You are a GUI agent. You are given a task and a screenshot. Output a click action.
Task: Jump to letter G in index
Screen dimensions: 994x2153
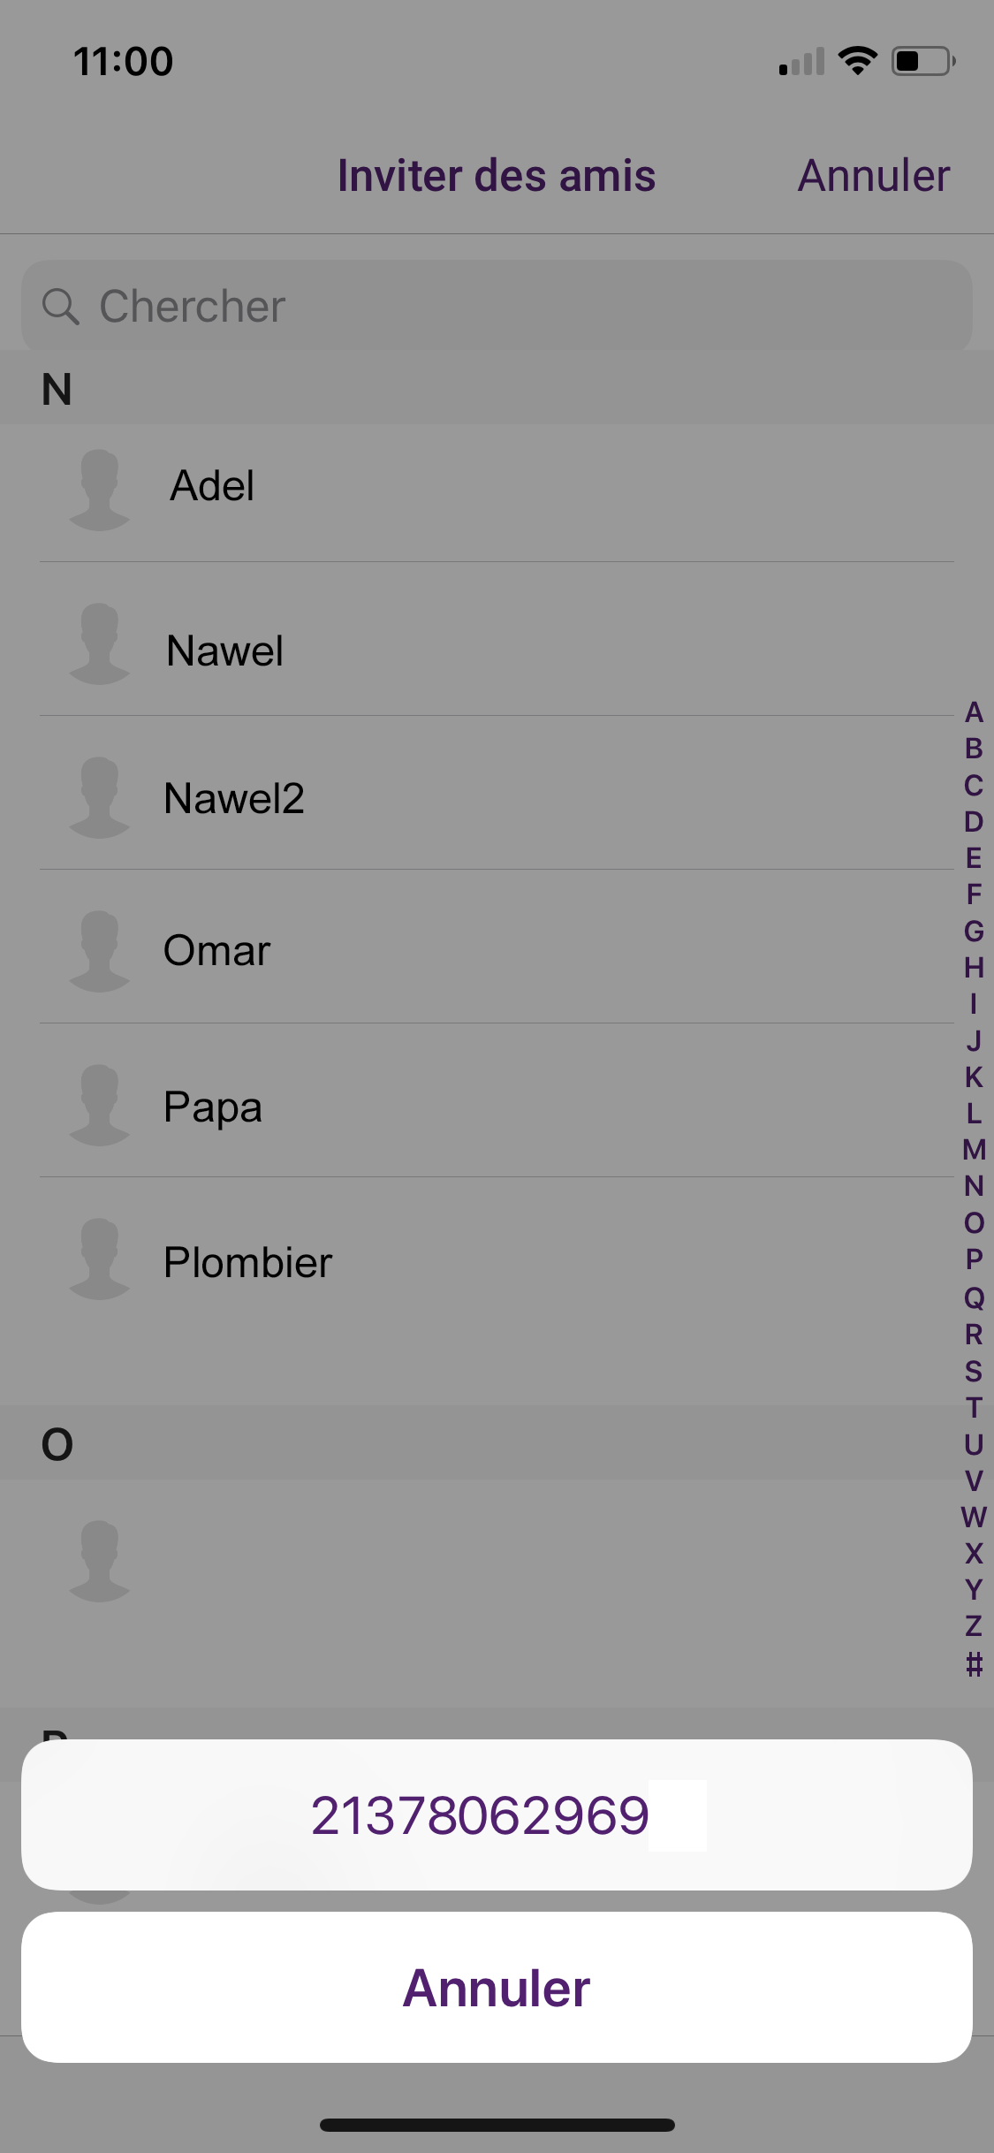click(x=974, y=931)
